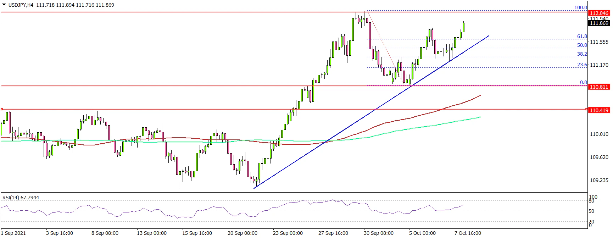The height and width of the screenshot is (238, 613).
Task: Grab left handle of the 110.419 line
Action: pyautogui.click(x=2, y=109)
